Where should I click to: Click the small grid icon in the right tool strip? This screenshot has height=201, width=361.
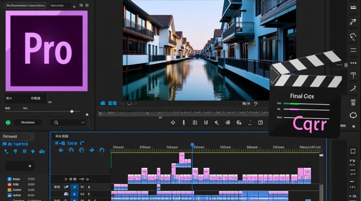[353, 102]
